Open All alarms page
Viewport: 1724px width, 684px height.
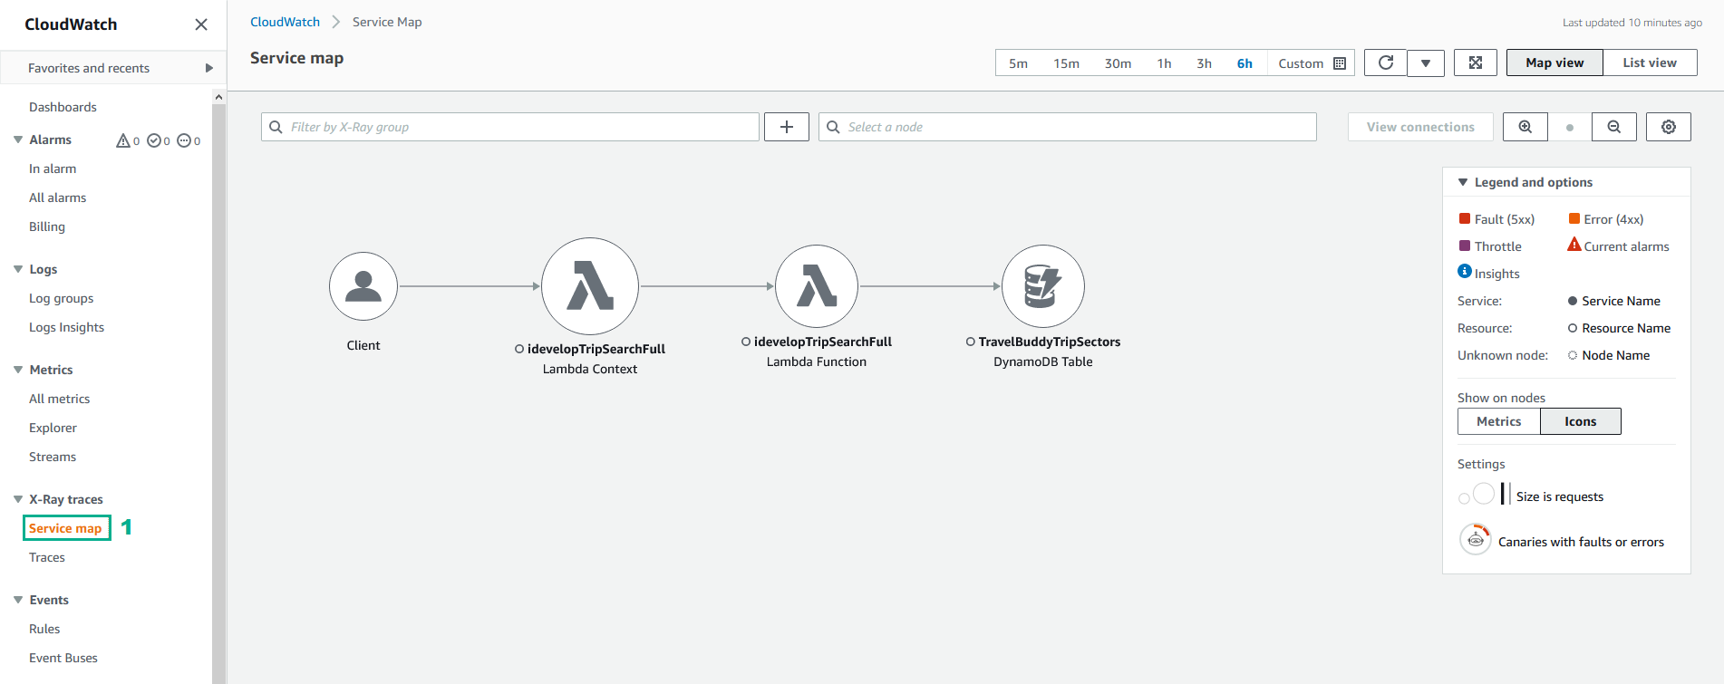[x=58, y=197]
